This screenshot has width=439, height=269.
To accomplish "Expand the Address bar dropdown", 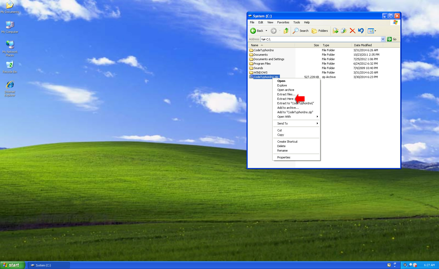I will pos(383,39).
